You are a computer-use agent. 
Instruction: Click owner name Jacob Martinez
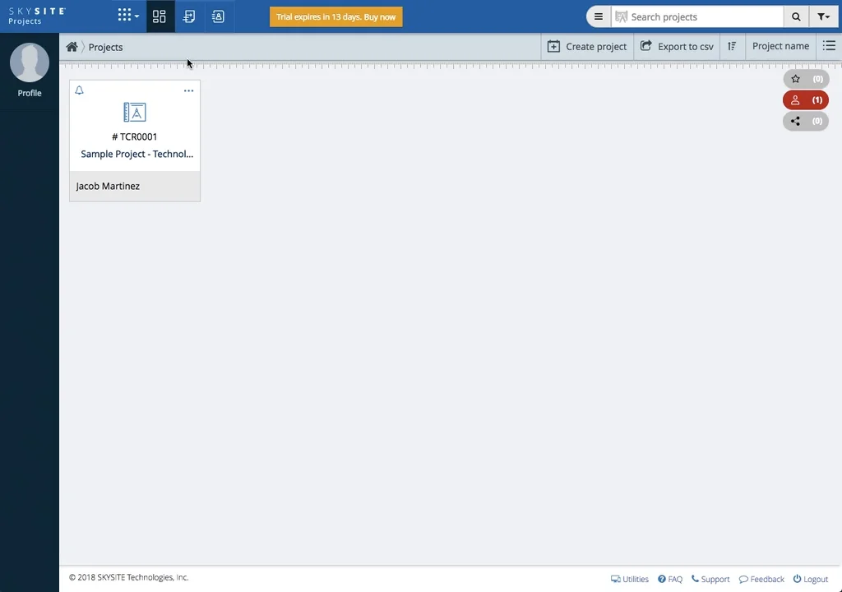108,186
